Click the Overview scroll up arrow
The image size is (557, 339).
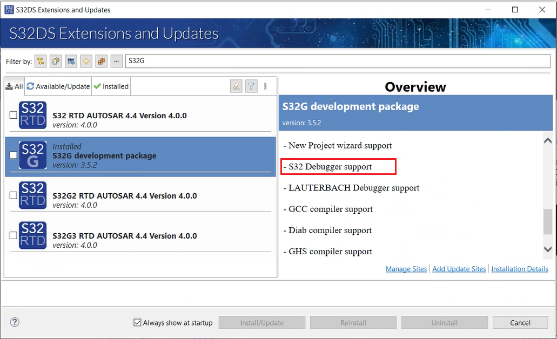coord(548,140)
